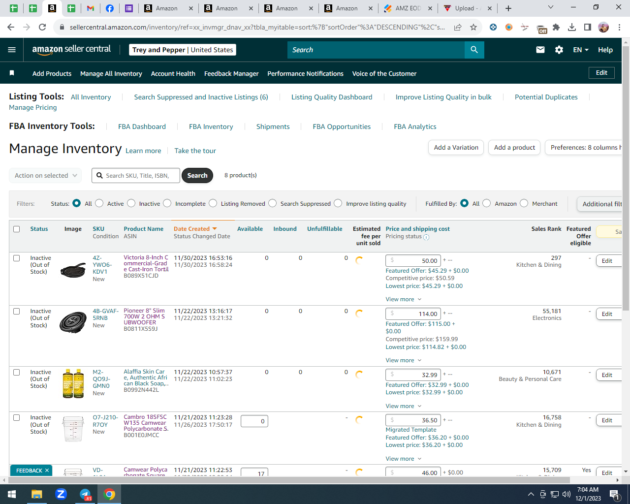The image size is (630, 504).
Task: Sort by the Date Created column header
Action: point(195,229)
